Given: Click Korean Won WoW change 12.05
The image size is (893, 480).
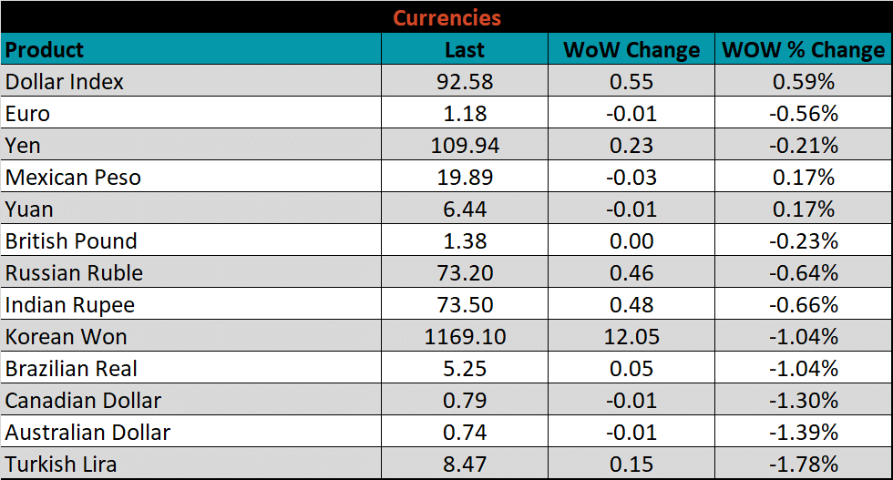Looking at the screenshot, I should click(x=631, y=337).
